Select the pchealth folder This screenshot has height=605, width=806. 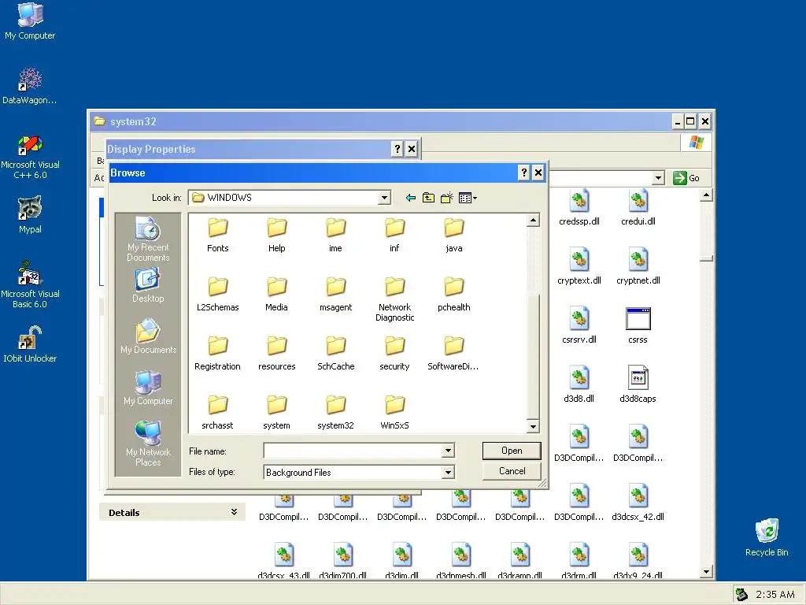(x=454, y=294)
